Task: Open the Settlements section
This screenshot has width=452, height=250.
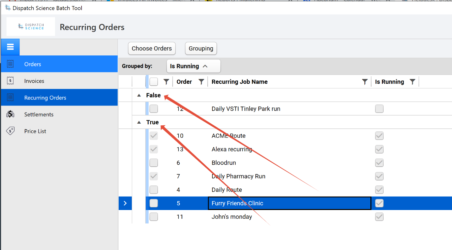Action: (x=59, y=114)
